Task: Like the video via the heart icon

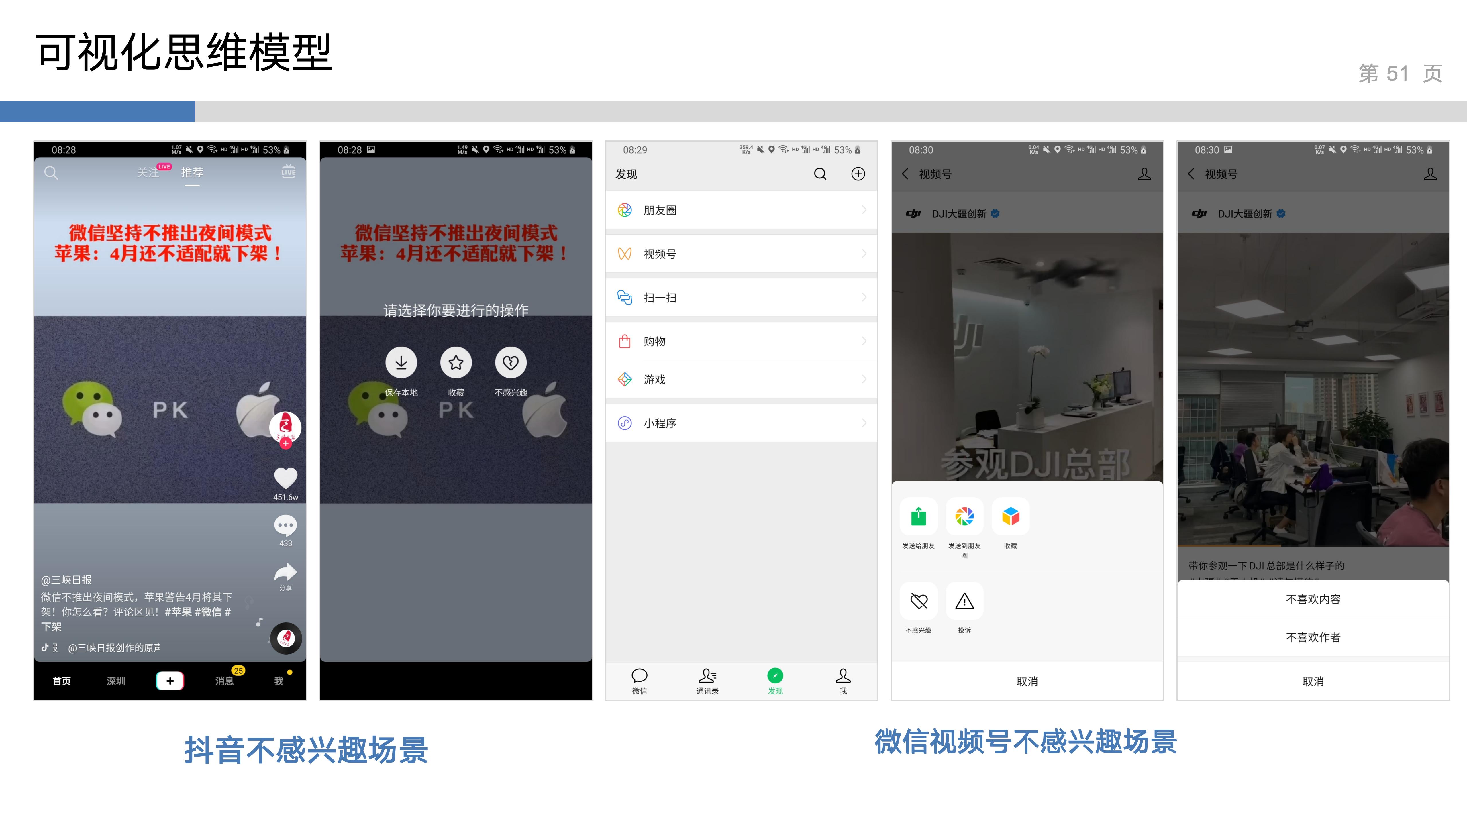Action: [285, 478]
